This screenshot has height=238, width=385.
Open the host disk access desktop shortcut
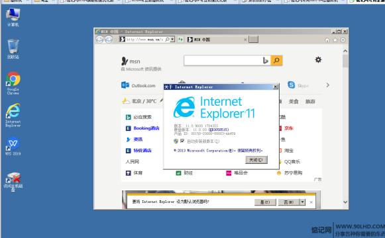[x=13, y=181]
